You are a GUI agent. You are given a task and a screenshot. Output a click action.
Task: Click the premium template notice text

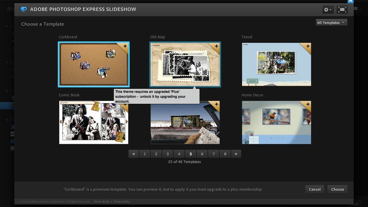pos(163,189)
